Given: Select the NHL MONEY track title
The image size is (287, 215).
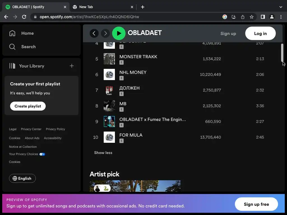Looking at the screenshot, I should point(133,73).
